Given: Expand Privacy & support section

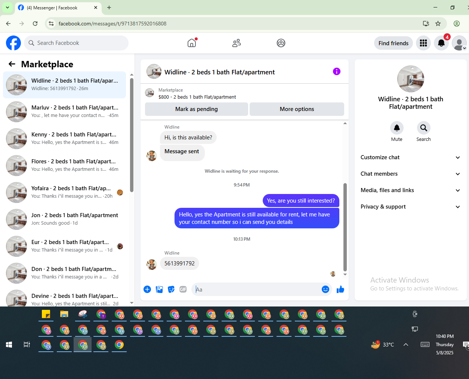Looking at the screenshot, I should coord(410,207).
